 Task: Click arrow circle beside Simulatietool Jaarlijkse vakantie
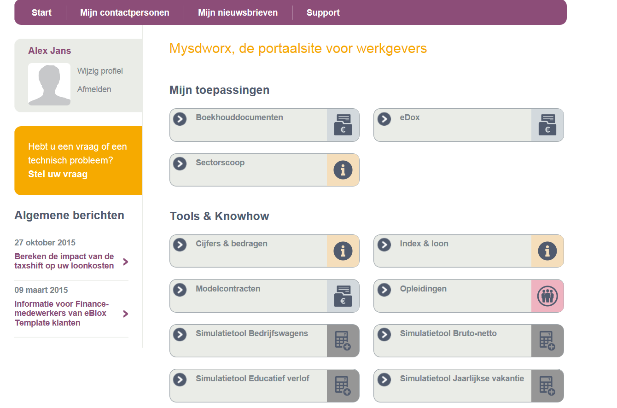tap(384, 379)
